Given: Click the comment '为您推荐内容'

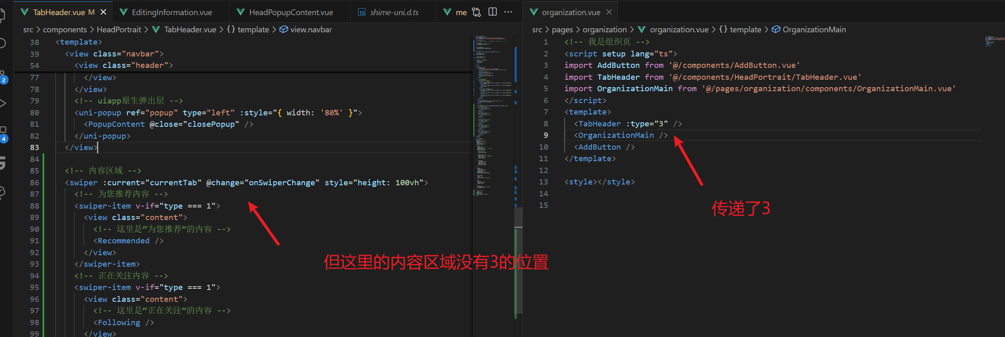Looking at the screenshot, I should 121,194.
